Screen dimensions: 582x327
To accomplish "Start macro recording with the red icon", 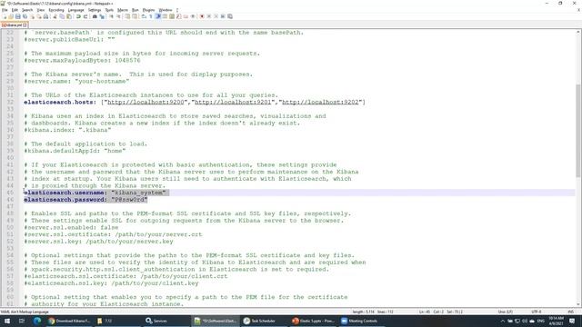I will point(202,16).
